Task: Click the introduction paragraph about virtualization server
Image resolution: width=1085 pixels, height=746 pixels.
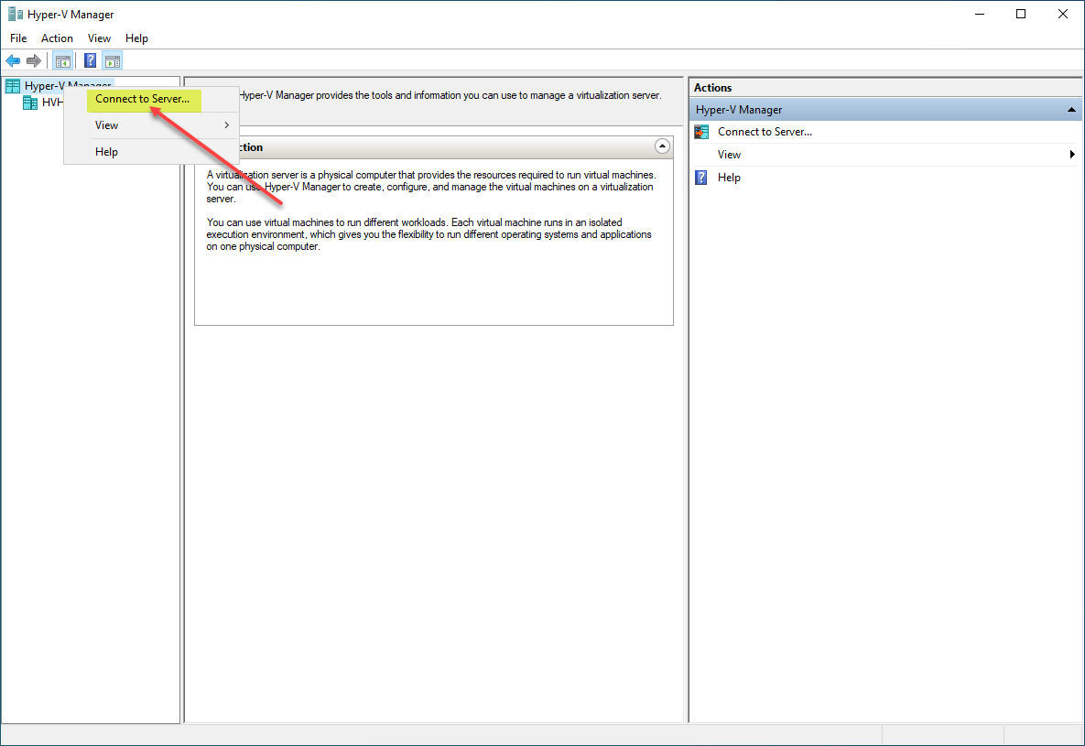Action: 430,187
